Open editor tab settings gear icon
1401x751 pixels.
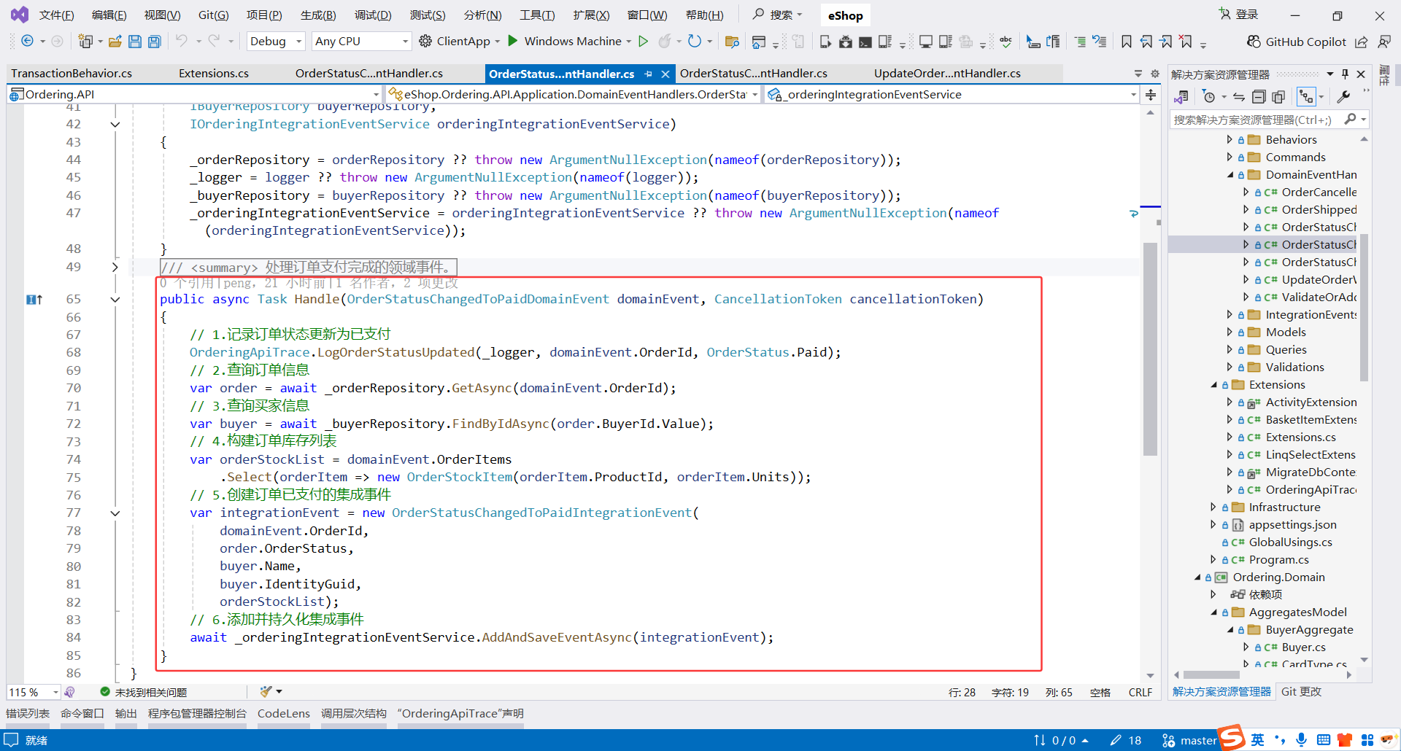click(x=1155, y=74)
